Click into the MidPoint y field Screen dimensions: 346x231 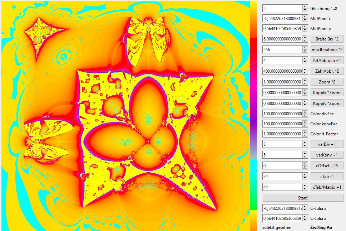pos(282,28)
